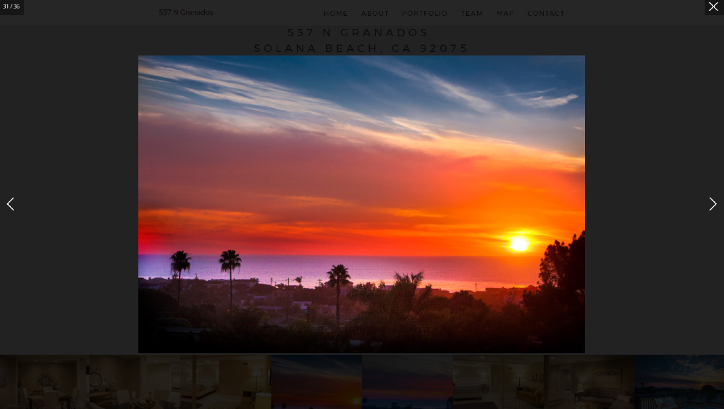Click the 537 N GRANADOS heading text

point(358,33)
